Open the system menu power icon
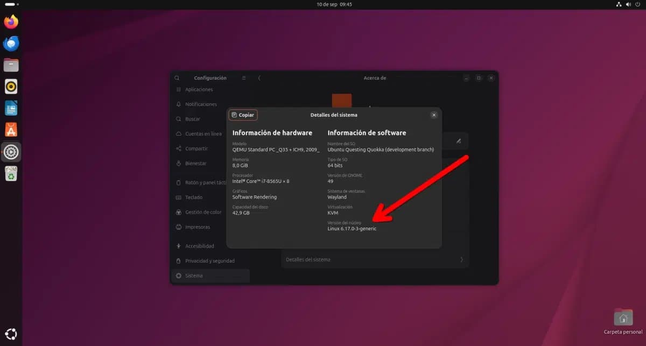646x346 pixels. pyautogui.click(x=637, y=4)
